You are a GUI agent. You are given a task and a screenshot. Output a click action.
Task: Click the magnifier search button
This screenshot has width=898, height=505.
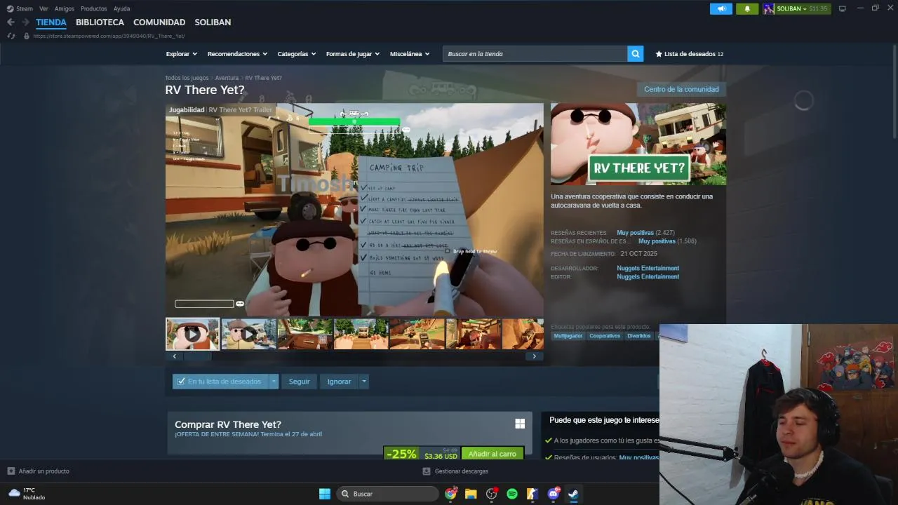point(635,54)
